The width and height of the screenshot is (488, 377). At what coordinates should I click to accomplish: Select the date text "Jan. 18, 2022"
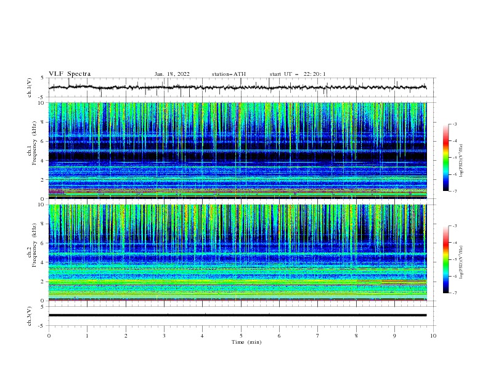click(x=172, y=74)
